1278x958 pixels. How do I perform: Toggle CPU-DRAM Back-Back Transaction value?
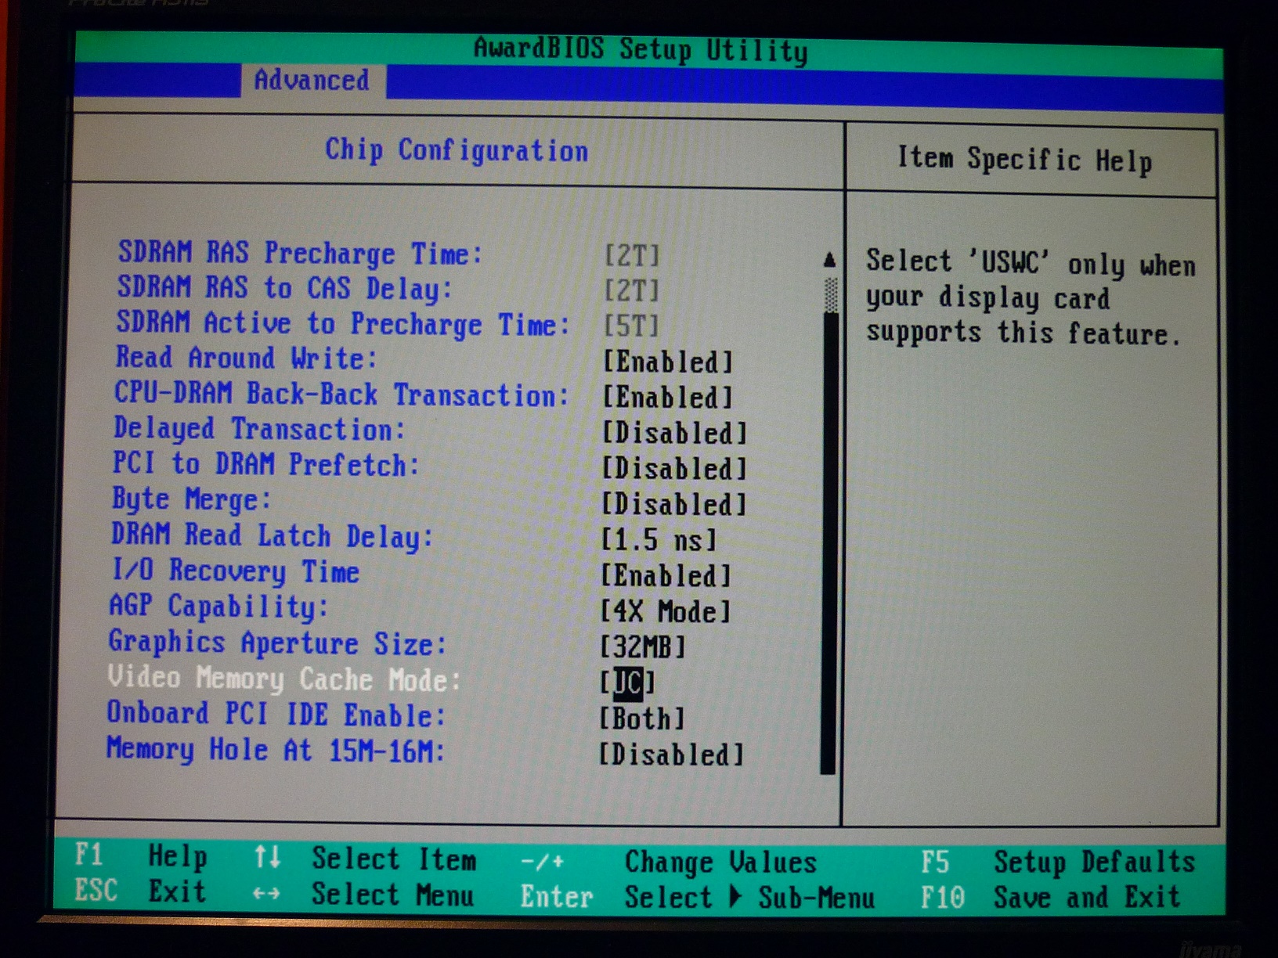[x=668, y=397]
